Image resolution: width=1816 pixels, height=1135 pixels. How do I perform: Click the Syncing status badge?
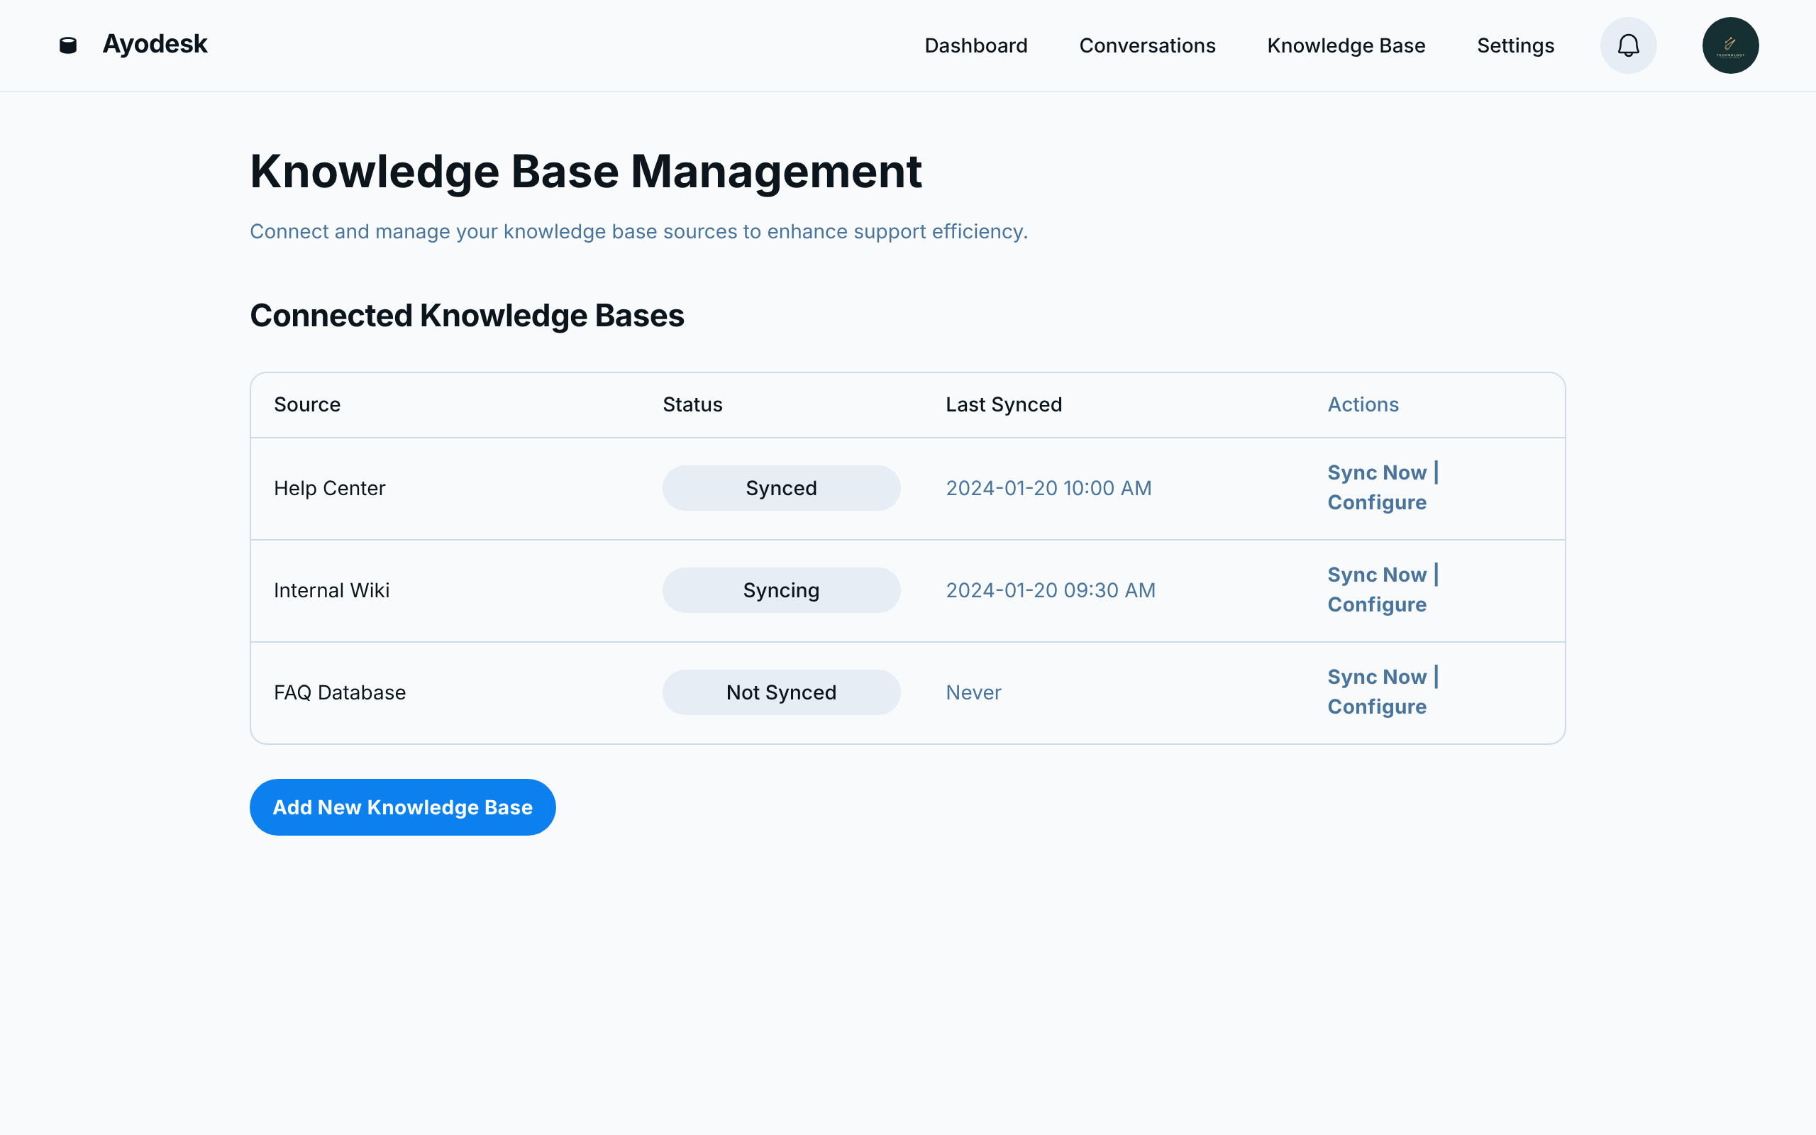[781, 590]
